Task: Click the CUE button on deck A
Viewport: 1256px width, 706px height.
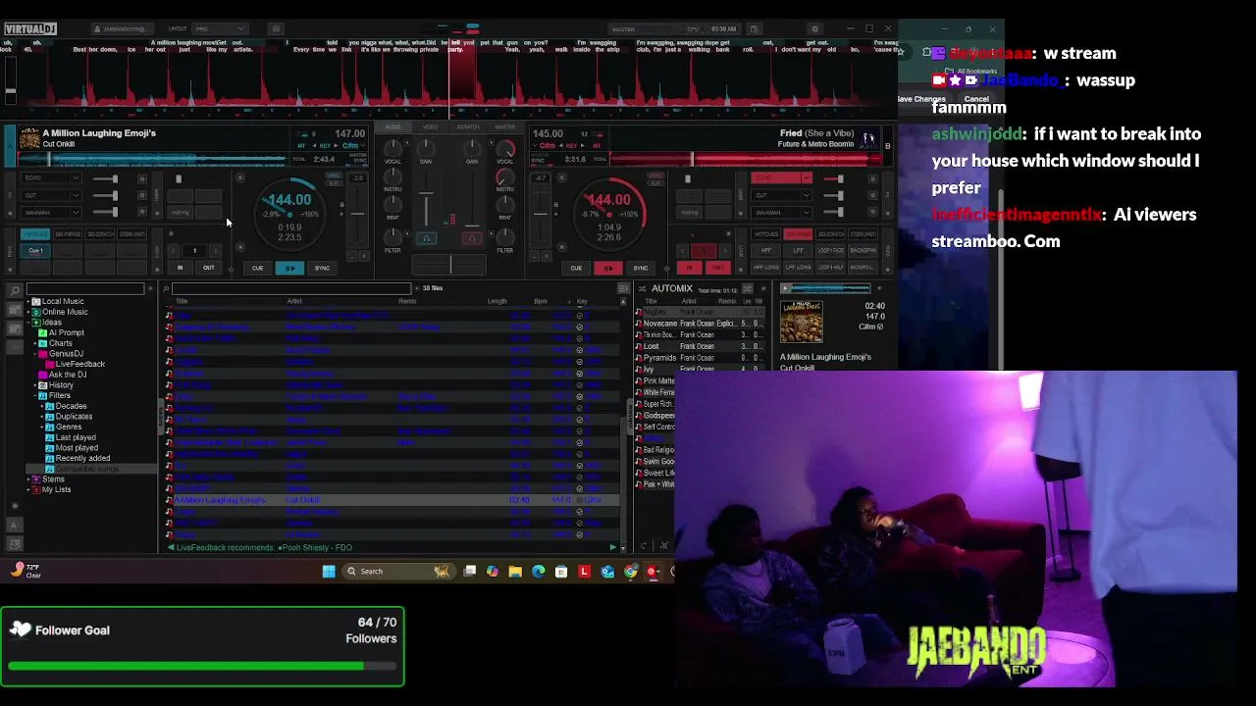Action: pyautogui.click(x=257, y=268)
